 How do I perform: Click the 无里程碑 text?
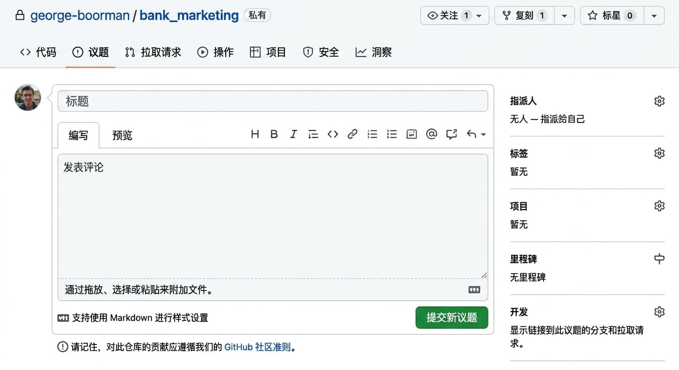tap(528, 277)
